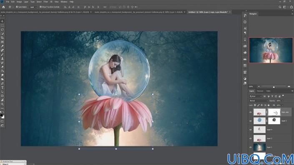Image resolution: width=294 pixels, height=165 pixels.
Task: Switch to the Channels tab
Action: tap(260, 91)
